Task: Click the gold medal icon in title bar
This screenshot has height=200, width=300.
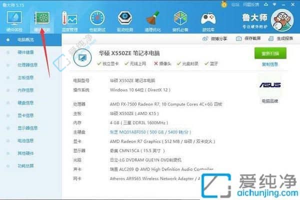Action: (x=224, y=4)
